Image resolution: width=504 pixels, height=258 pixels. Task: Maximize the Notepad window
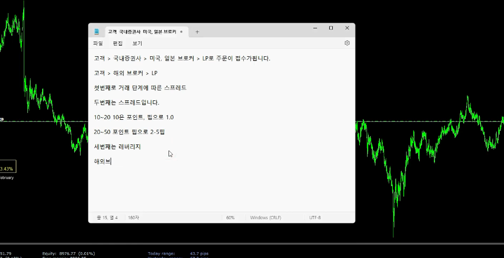point(331,28)
